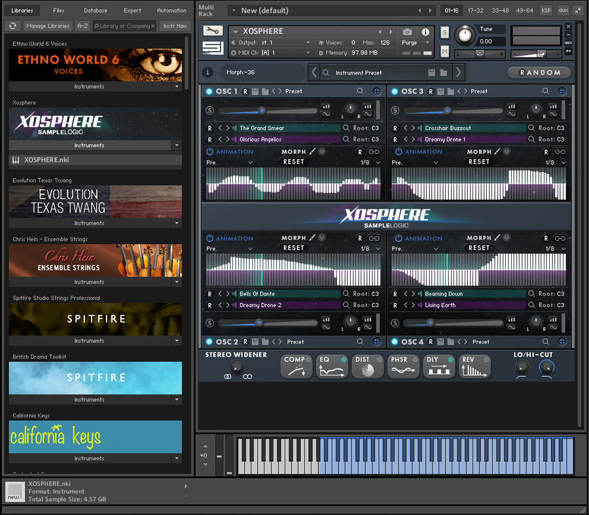Mute the XOSPHERE instrument
Viewport: 589px width, 515px height.
[x=445, y=50]
